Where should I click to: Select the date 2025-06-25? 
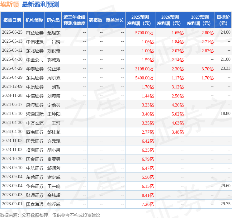12,32
